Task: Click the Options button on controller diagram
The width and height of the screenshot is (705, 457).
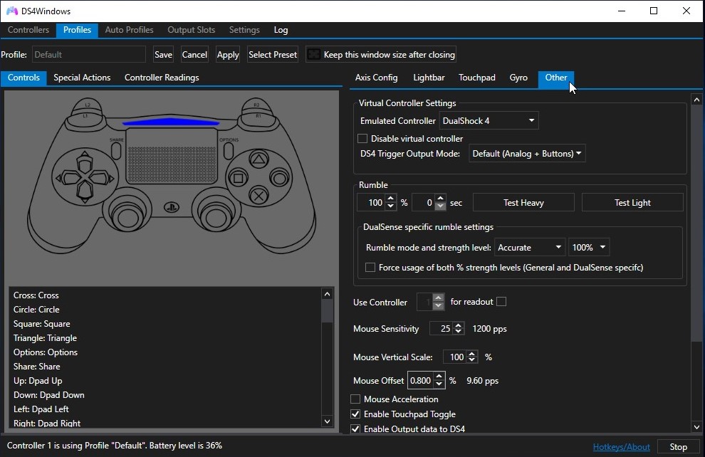Action: pos(229,152)
